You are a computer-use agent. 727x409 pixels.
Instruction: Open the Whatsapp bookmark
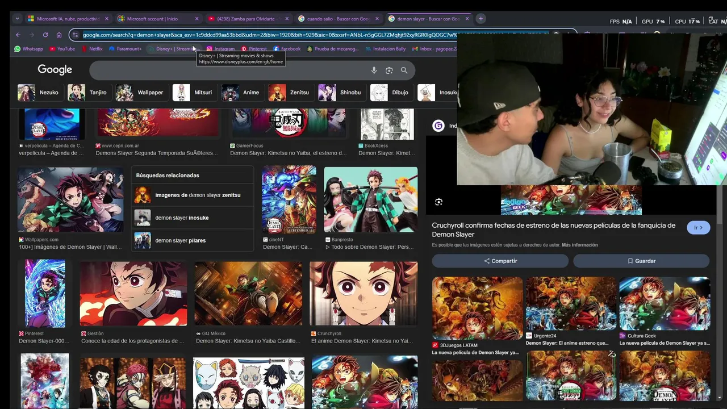28,49
